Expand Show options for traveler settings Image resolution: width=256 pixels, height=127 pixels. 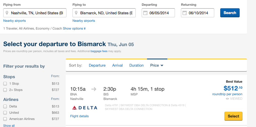tap(74, 29)
